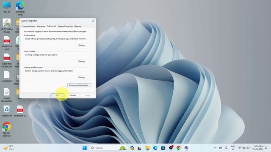Open the Copilot icon on the taskbar
Viewport: 271px width, 152px height.
(132, 148)
